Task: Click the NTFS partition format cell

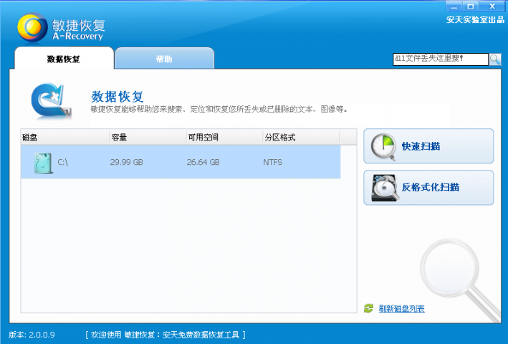Action: (x=272, y=162)
